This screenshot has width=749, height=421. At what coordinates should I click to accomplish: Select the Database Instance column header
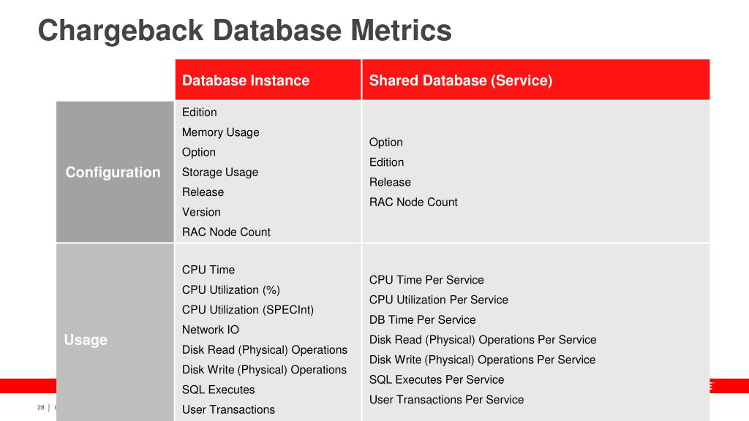pyautogui.click(x=246, y=80)
